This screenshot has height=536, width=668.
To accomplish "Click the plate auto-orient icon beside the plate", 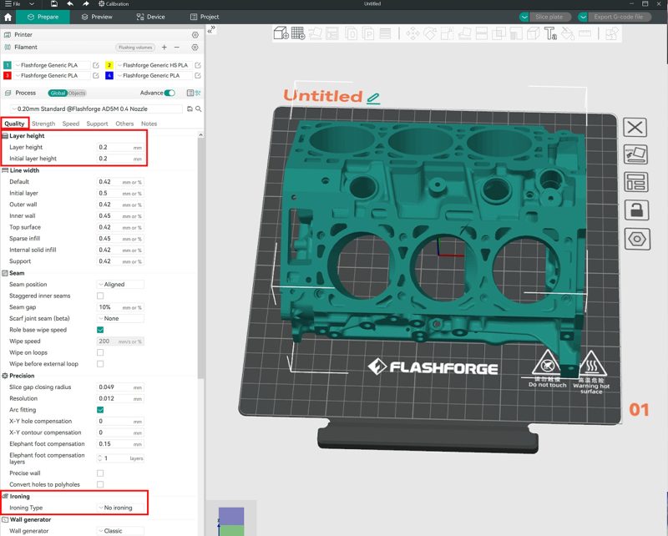I will [x=635, y=154].
